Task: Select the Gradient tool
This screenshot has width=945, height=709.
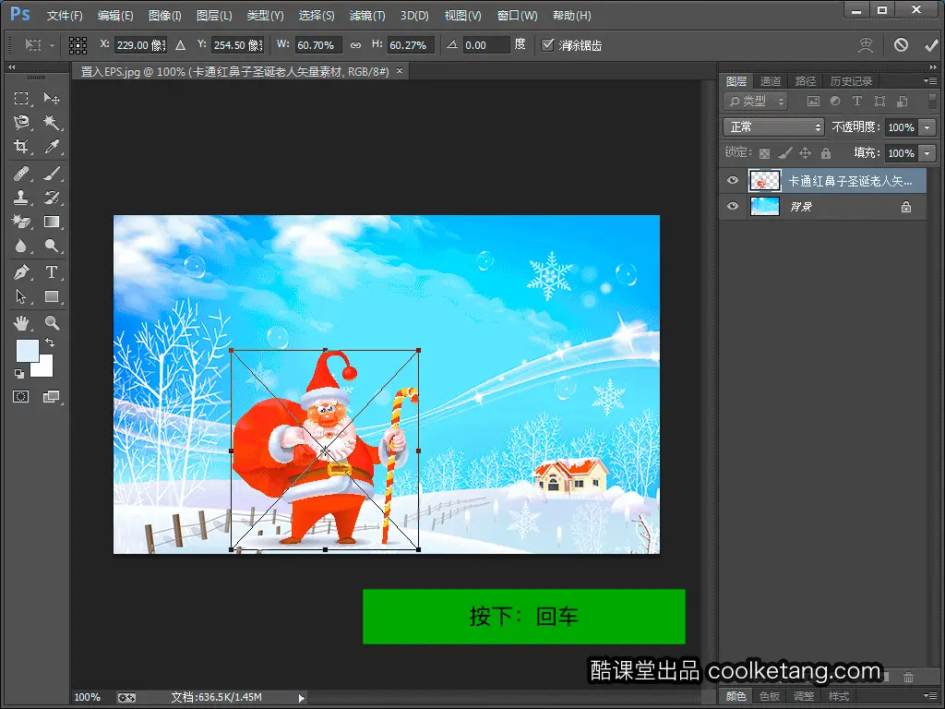Action: click(x=52, y=222)
